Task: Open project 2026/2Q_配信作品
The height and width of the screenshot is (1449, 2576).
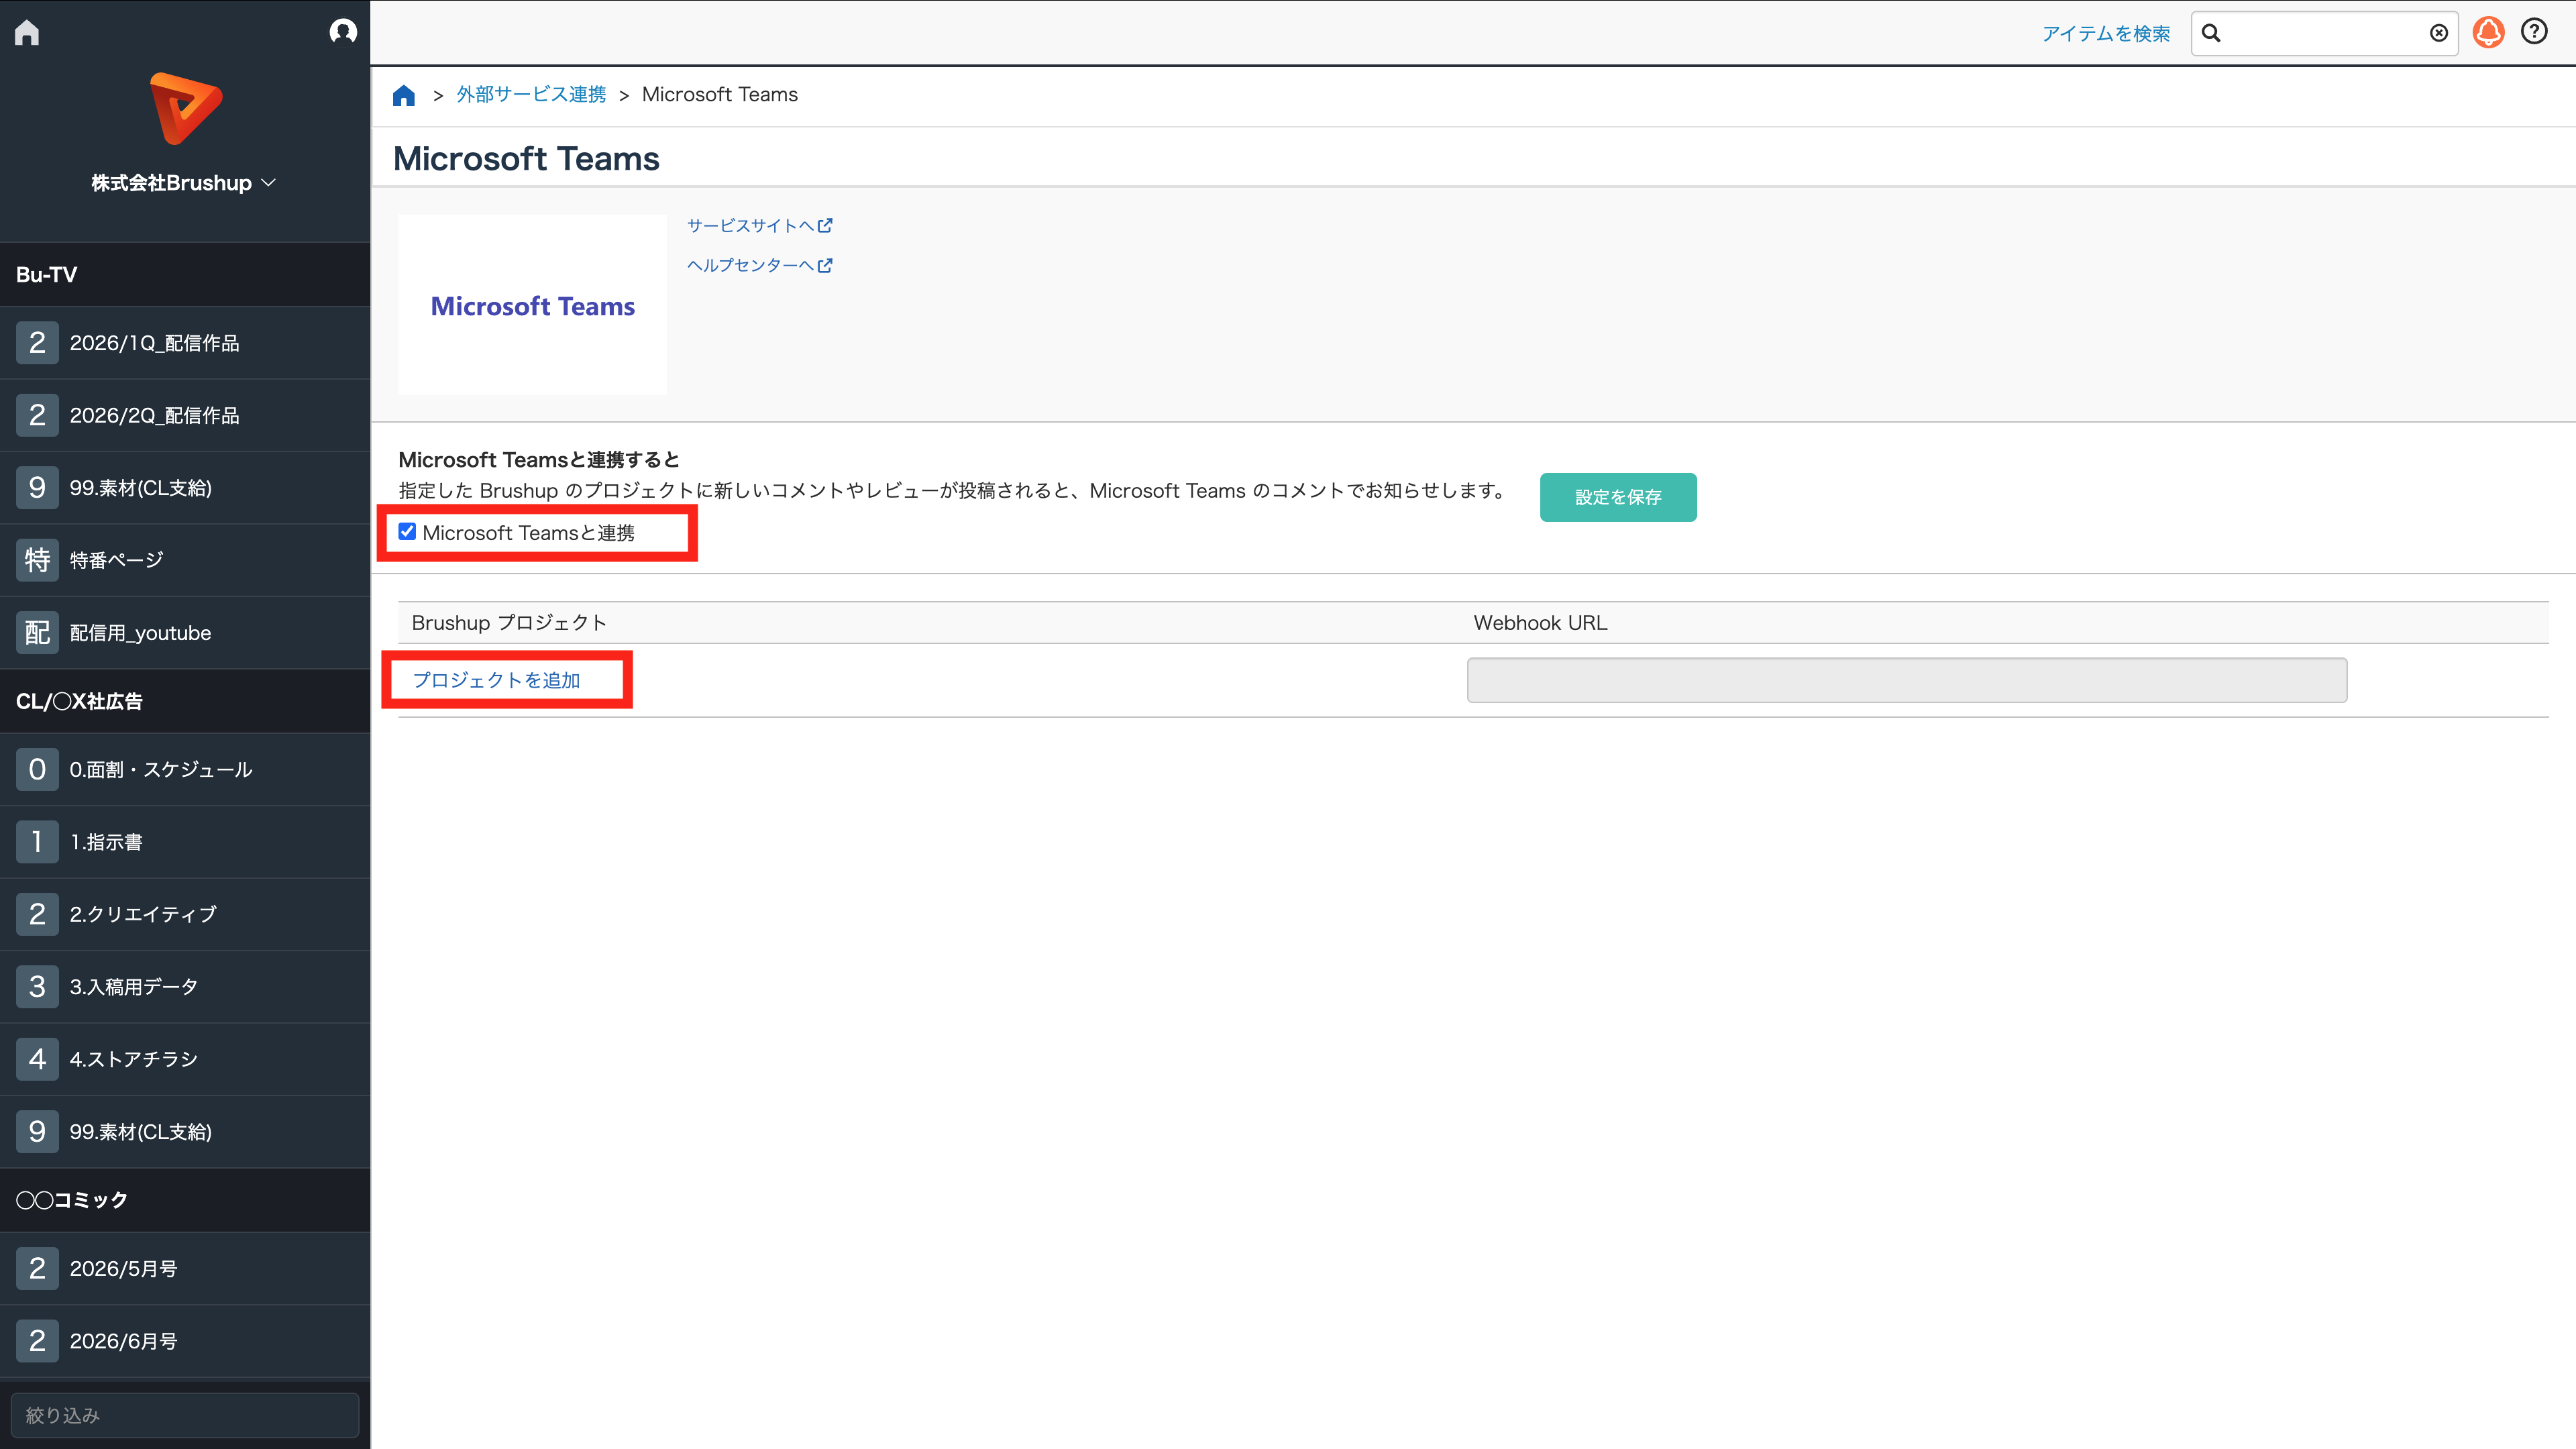Action: (x=185, y=415)
